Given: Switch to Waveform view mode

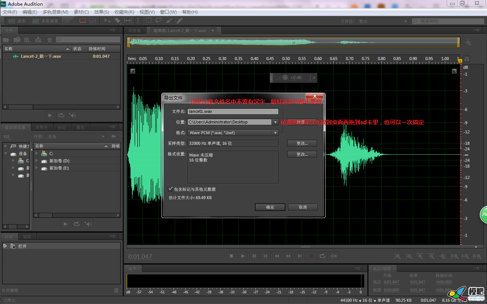Looking at the screenshot, I should (x=17, y=21).
